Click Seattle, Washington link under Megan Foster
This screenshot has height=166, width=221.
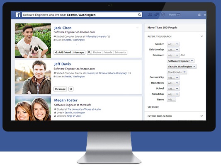tap(75, 113)
